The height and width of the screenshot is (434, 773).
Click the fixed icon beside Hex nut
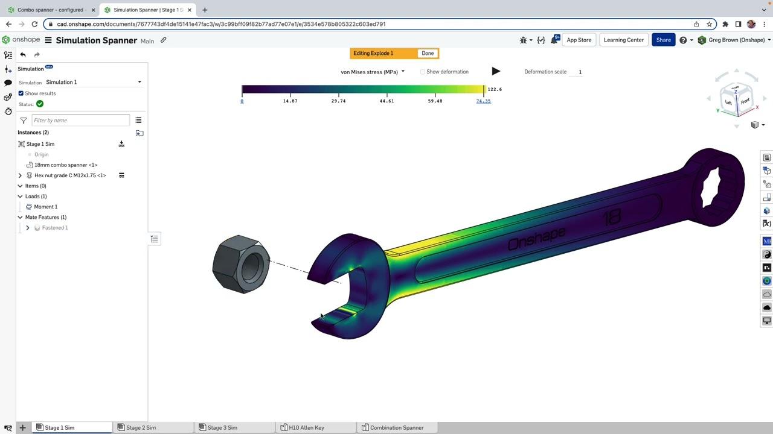pyautogui.click(x=121, y=175)
